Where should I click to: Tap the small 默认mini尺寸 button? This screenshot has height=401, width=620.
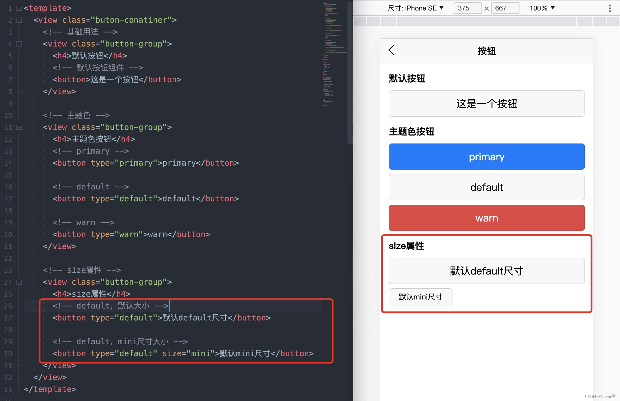(x=420, y=297)
